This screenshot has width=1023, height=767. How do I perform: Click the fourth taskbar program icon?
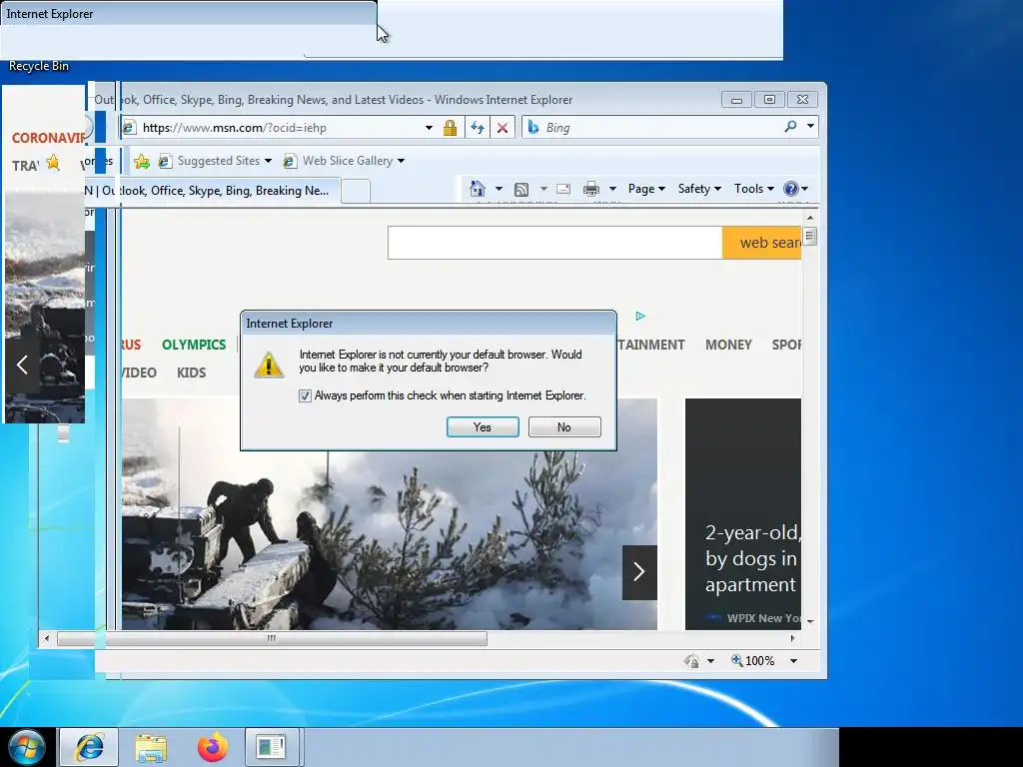(x=272, y=747)
